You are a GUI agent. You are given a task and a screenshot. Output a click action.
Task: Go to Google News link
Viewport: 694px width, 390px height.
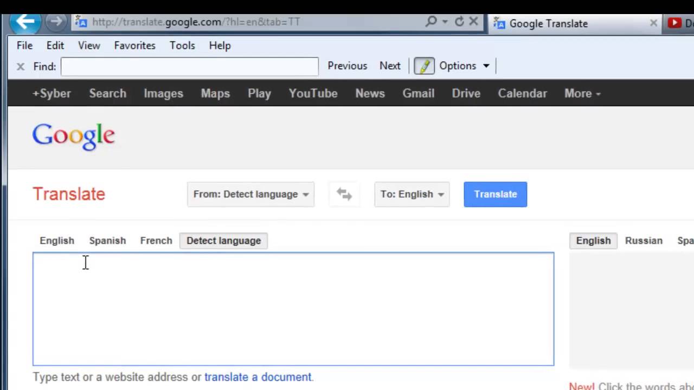click(370, 93)
